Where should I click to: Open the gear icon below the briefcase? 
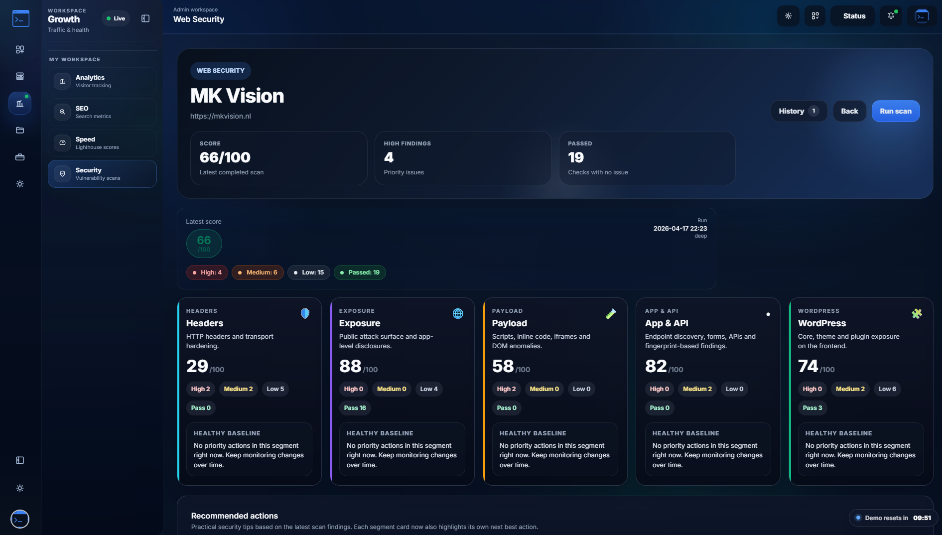[x=20, y=184]
